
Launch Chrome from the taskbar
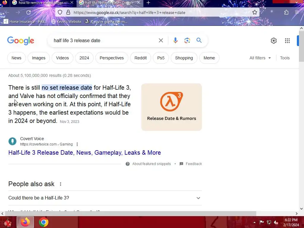[43, 222]
